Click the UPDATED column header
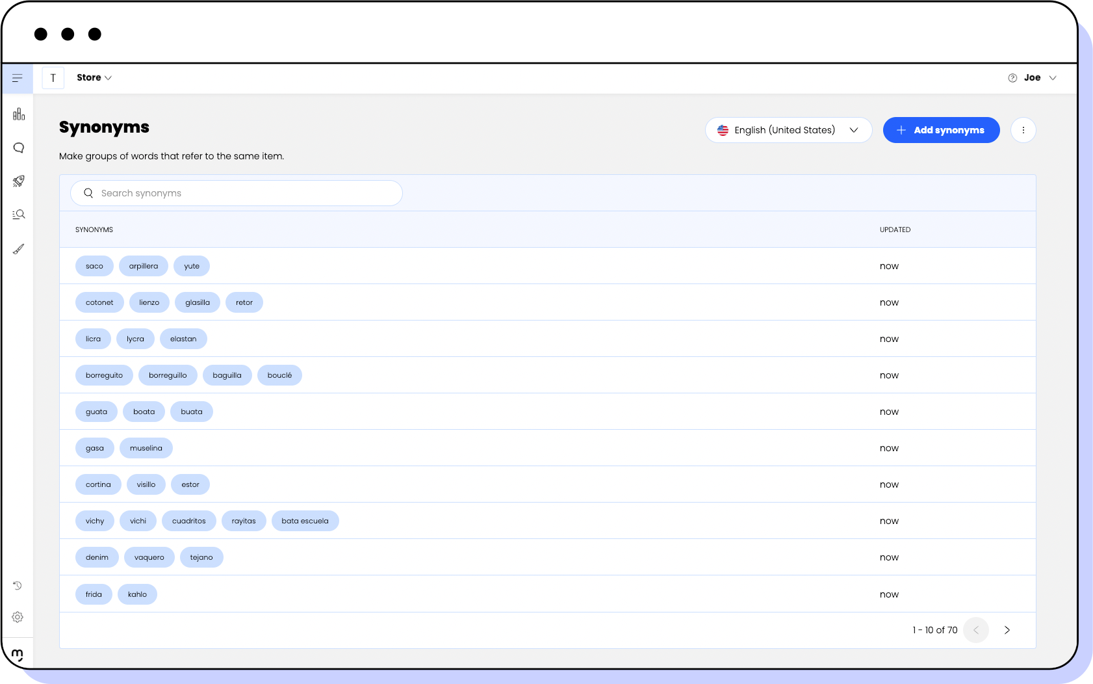The image size is (1093, 684). click(x=895, y=230)
